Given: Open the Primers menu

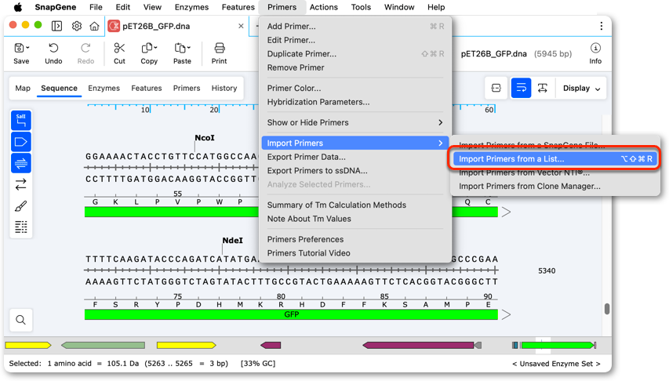Looking at the screenshot, I should coord(282,7).
